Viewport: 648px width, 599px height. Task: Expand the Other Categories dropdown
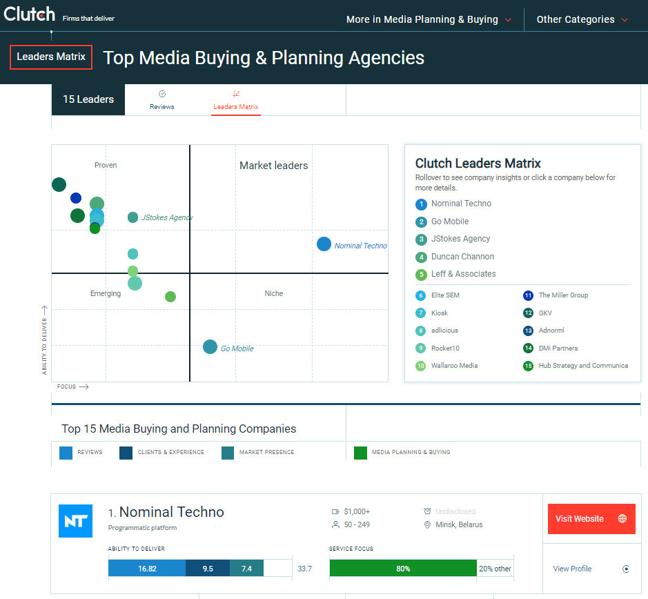pos(582,19)
